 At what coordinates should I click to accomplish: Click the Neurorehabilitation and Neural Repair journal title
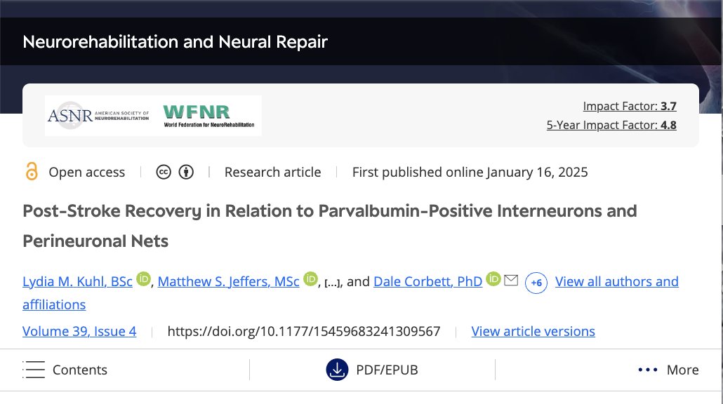(175, 41)
